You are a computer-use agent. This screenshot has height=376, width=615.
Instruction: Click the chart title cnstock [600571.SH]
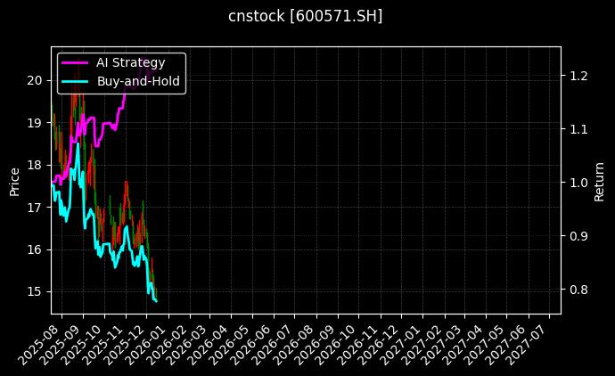pos(307,16)
